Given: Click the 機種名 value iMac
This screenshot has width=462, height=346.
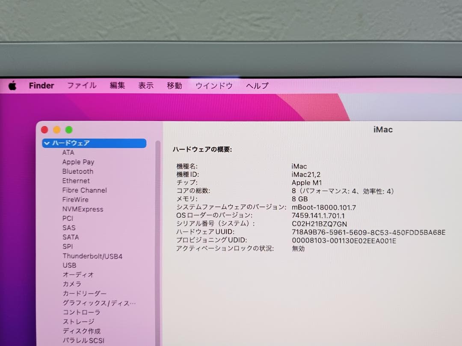Looking at the screenshot, I should 299,166.
